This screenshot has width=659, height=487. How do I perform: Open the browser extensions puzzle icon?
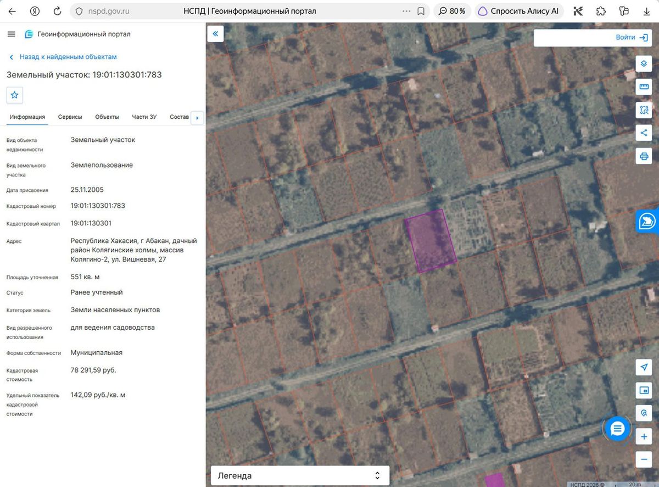pos(601,11)
